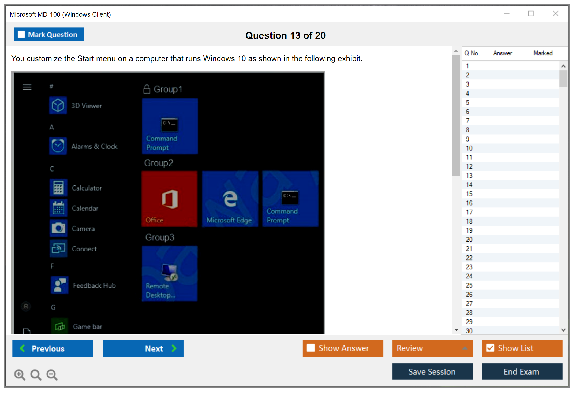
Task: Click the Microsoft Edge tile
Action: [x=230, y=199]
